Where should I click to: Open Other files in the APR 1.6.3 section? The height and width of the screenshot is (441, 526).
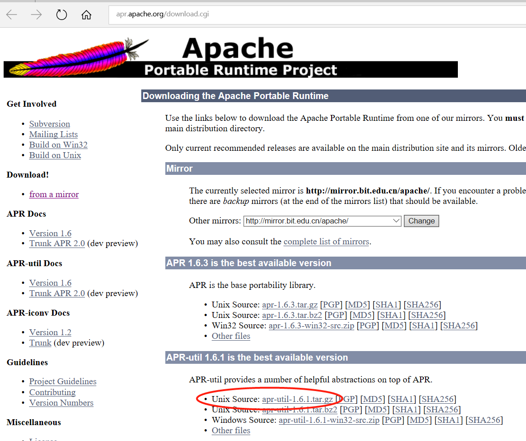coord(231,336)
